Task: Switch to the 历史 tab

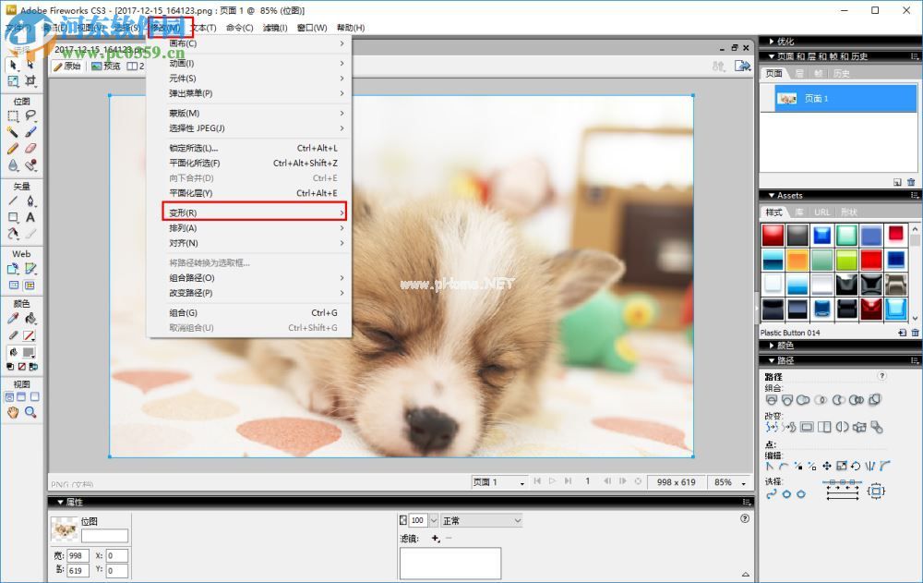Action: [842, 73]
